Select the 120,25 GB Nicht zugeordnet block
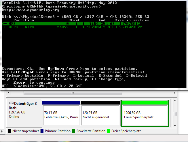The image size is (188, 142). pyautogui.click(x=100, y=113)
